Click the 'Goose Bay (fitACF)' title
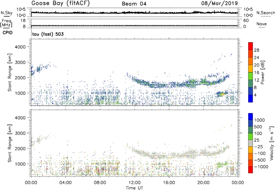Image resolution: width=275 pixels, height=190 pixels. [60, 3]
